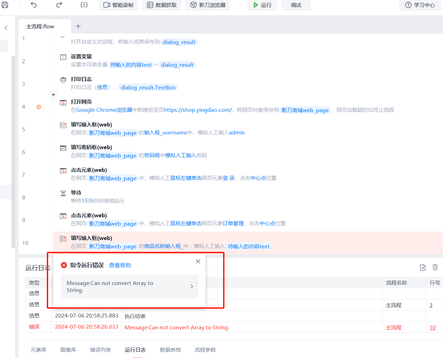Launch 影刀浏览器

click(208, 5)
